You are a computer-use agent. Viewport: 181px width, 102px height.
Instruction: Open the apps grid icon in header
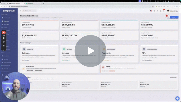click(x=158, y=11)
